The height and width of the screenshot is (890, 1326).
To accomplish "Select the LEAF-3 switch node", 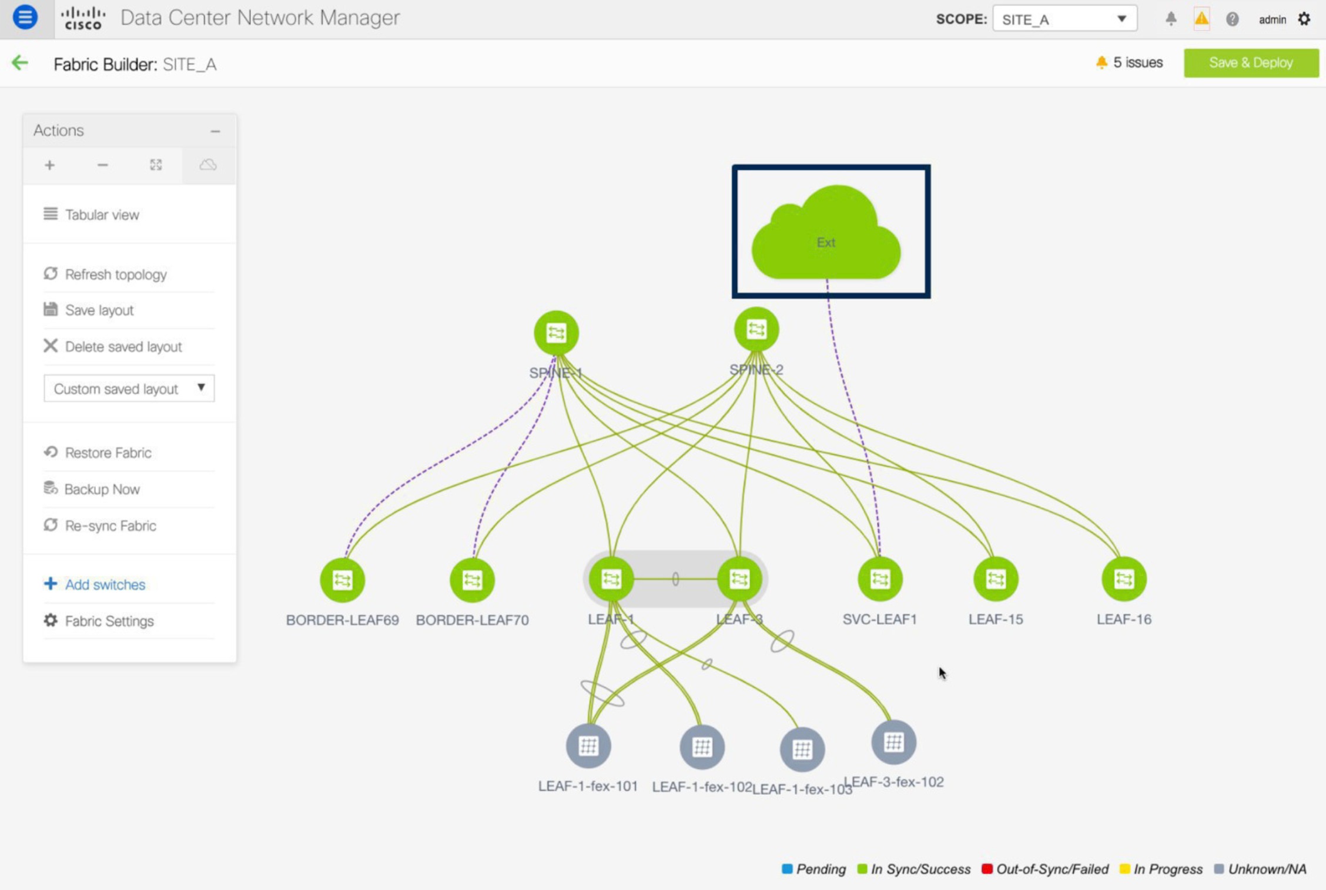I will 739,579.
